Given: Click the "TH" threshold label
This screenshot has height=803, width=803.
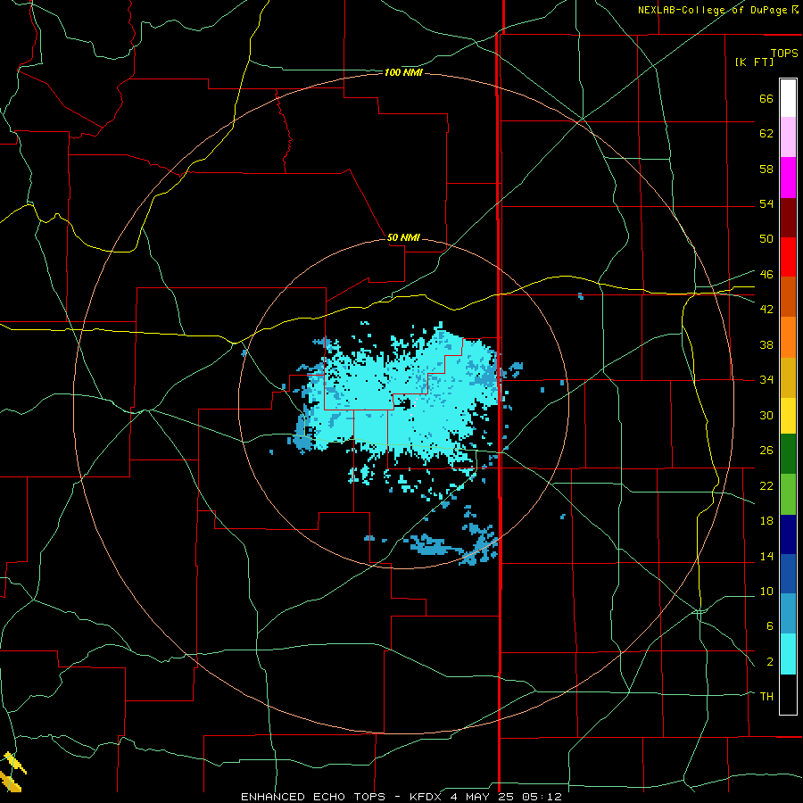Looking at the screenshot, I should pos(766,697).
